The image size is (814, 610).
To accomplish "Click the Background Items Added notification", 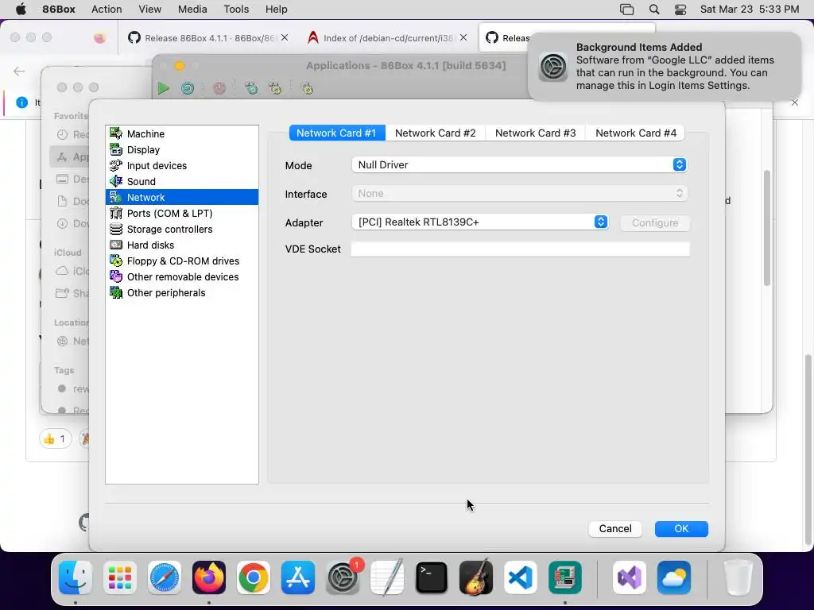I will pyautogui.click(x=665, y=67).
